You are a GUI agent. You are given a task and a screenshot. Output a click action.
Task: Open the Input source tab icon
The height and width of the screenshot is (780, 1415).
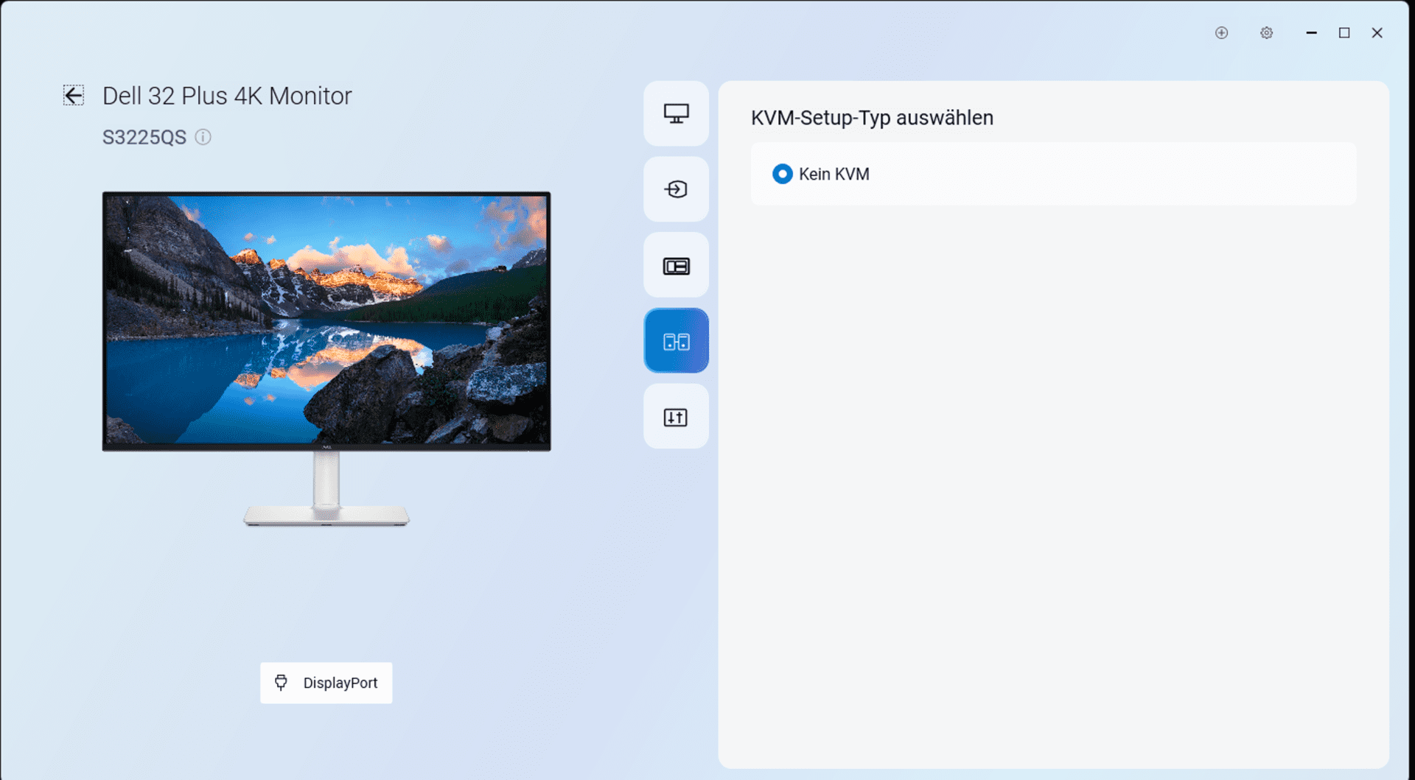pos(676,189)
